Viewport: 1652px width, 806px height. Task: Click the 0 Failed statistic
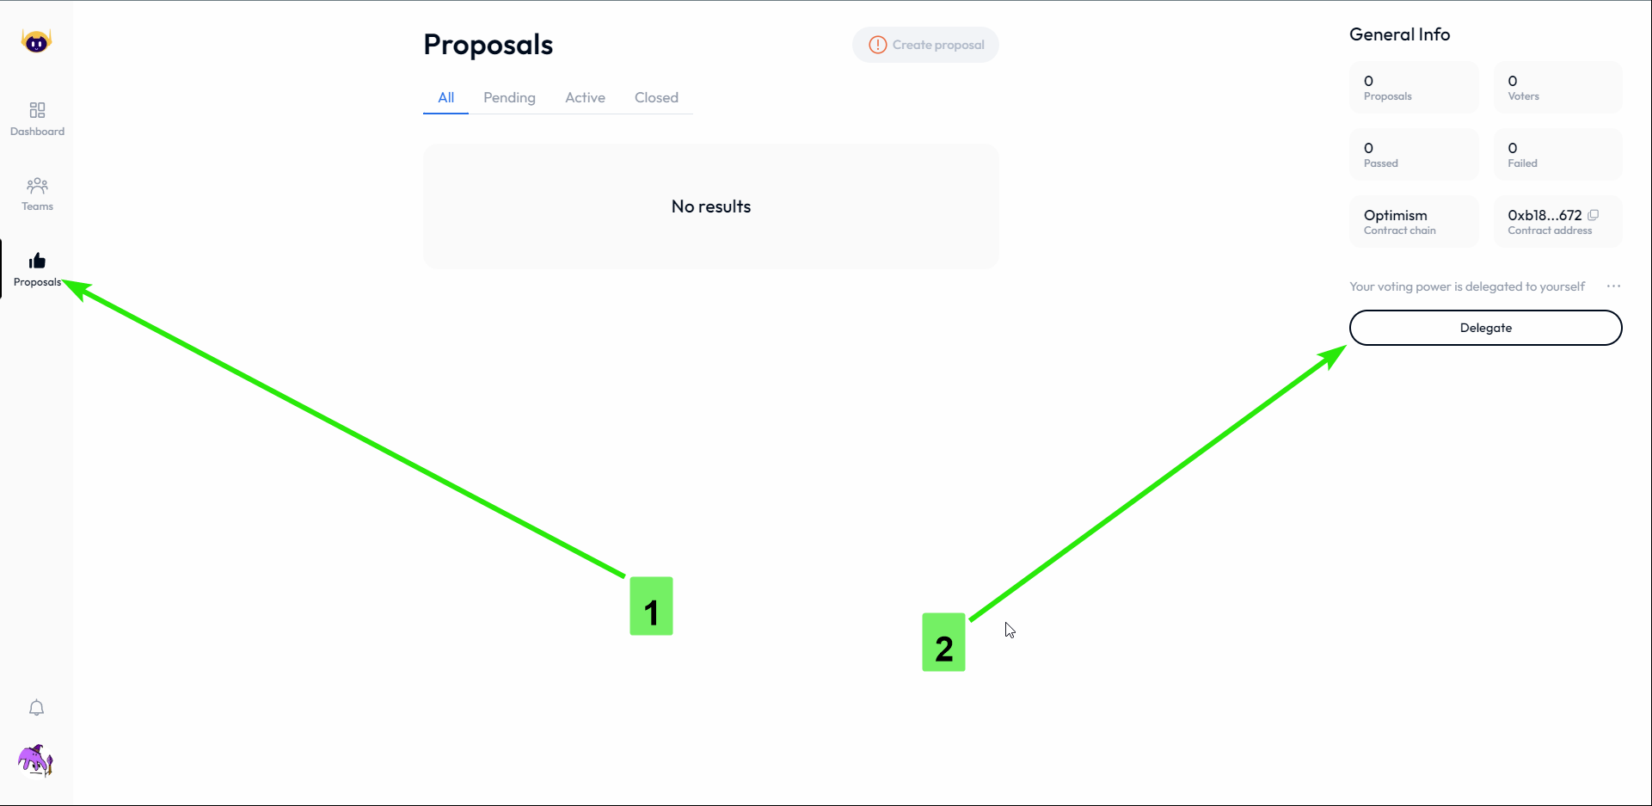[1557, 154]
